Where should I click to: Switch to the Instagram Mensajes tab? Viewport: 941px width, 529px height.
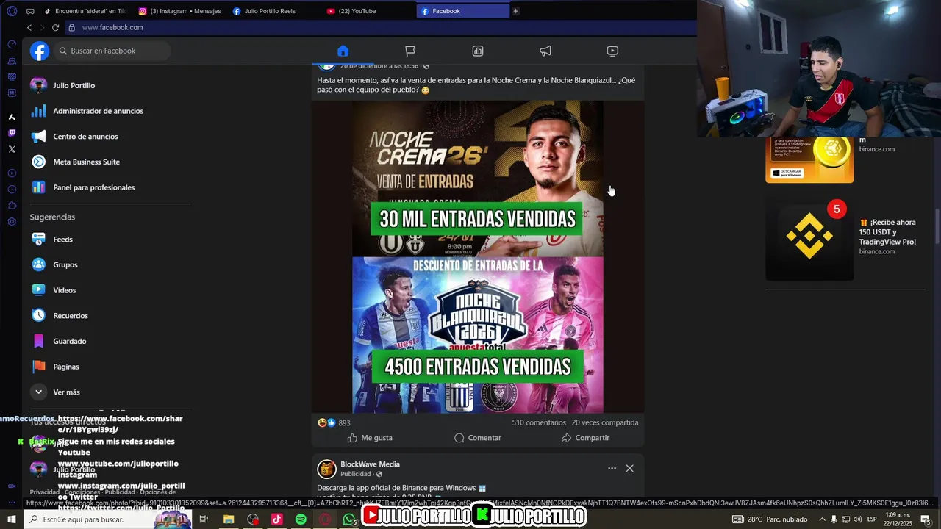[x=180, y=11]
